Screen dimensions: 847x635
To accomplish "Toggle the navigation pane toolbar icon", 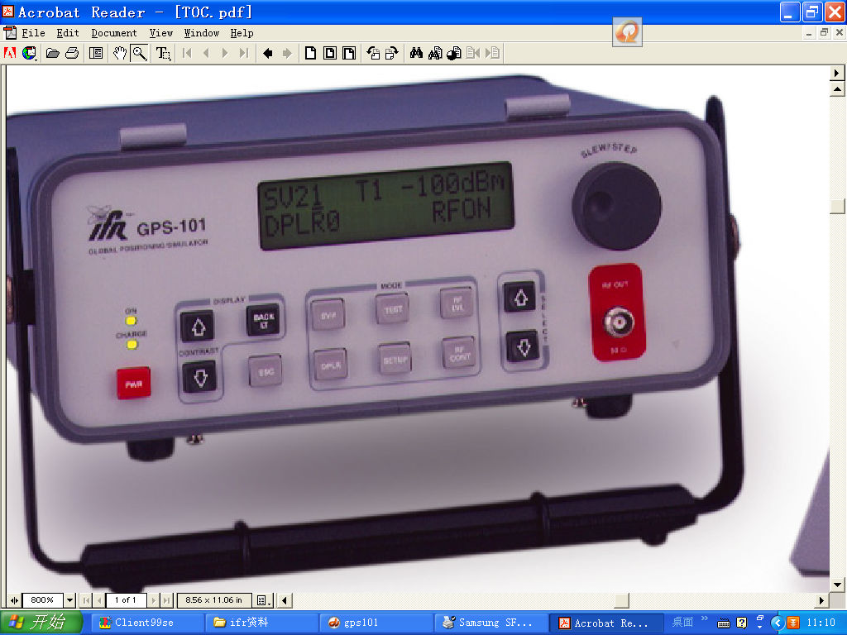I will click(96, 53).
